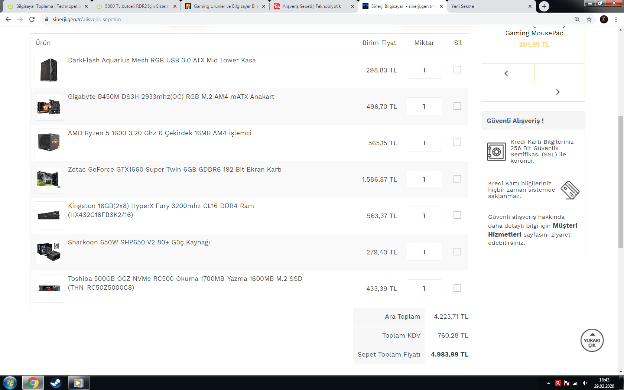The width and height of the screenshot is (624, 390).
Task: Open Steam from the taskbar
Action: tap(56, 383)
